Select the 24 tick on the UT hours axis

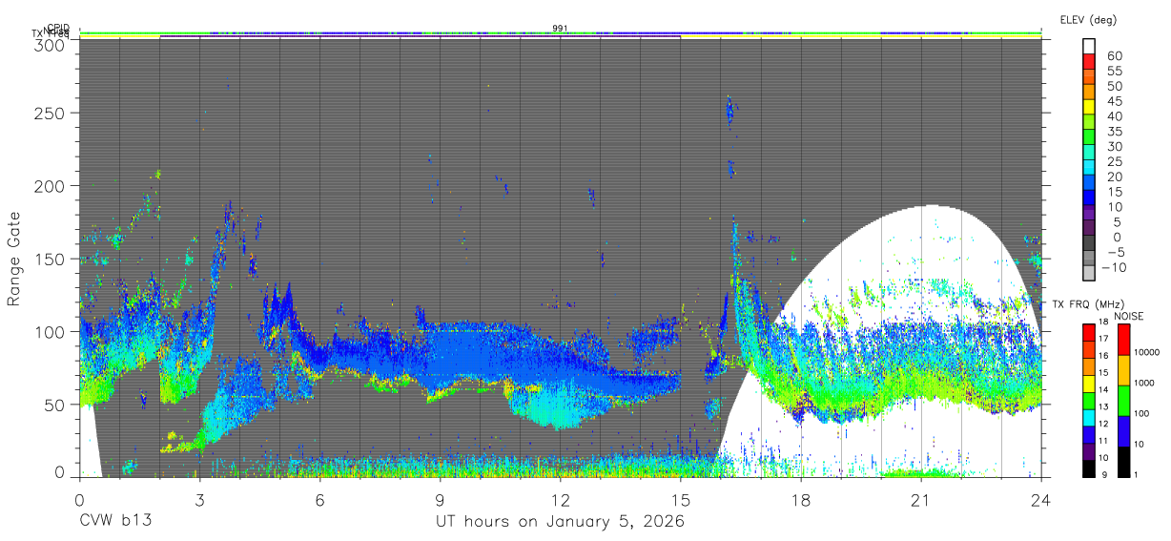pos(1041,498)
